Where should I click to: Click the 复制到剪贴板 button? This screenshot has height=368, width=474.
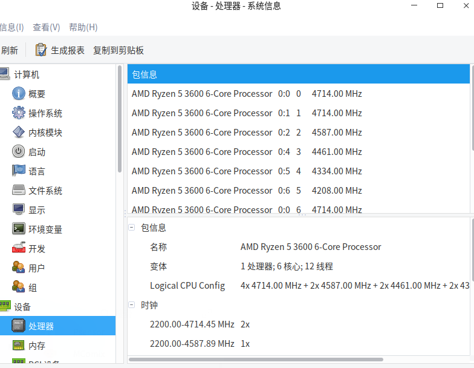(x=118, y=50)
